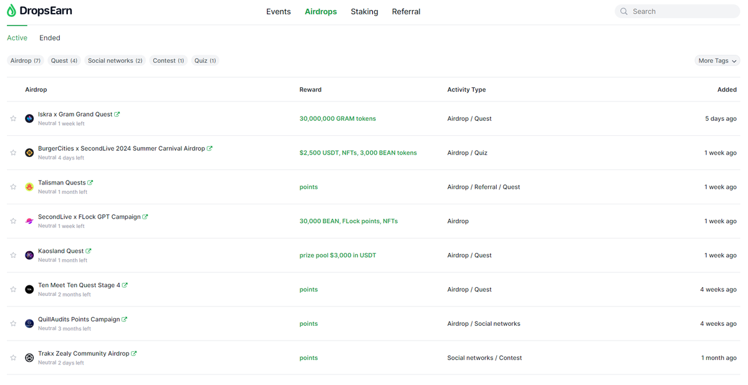This screenshot has width=748, height=385.
Task: Open external link icon for Ten Meet Ten Quest Stage 4
Action: 125,285
